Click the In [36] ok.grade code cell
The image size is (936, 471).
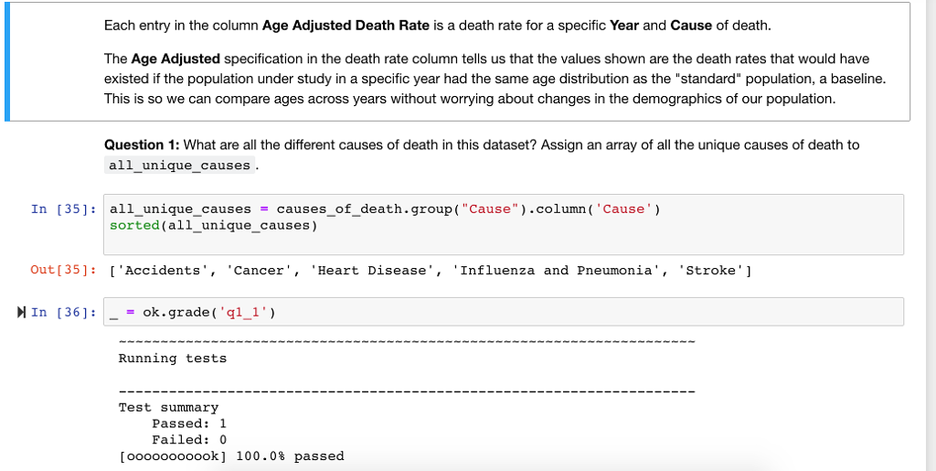[x=504, y=312]
